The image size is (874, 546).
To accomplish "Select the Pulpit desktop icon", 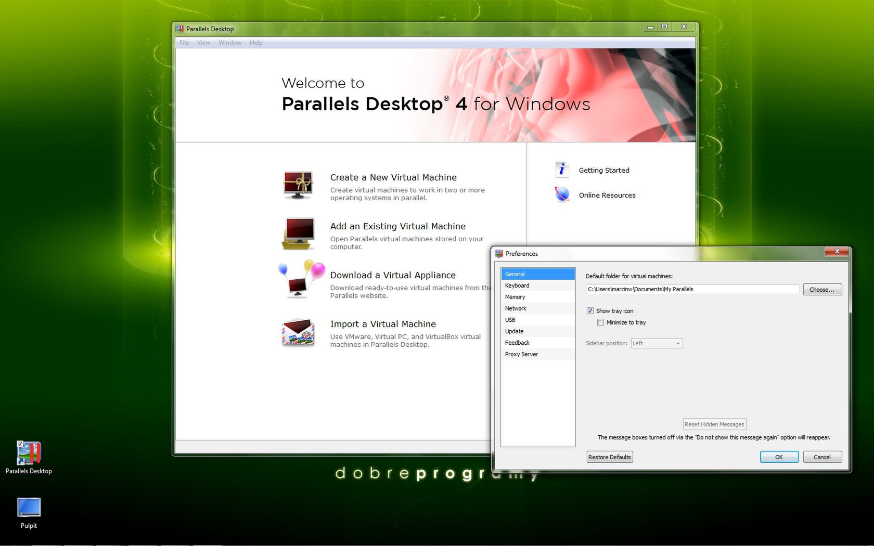I will pyautogui.click(x=29, y=513).
